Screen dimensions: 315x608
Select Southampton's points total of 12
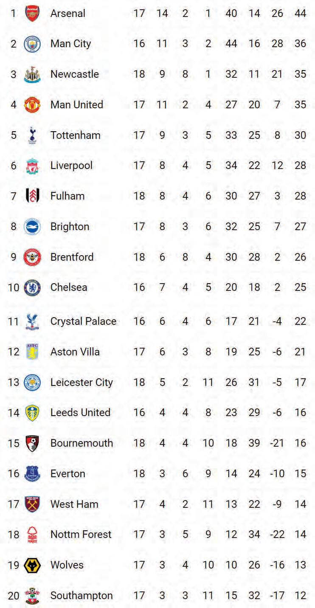coord(300,596)
